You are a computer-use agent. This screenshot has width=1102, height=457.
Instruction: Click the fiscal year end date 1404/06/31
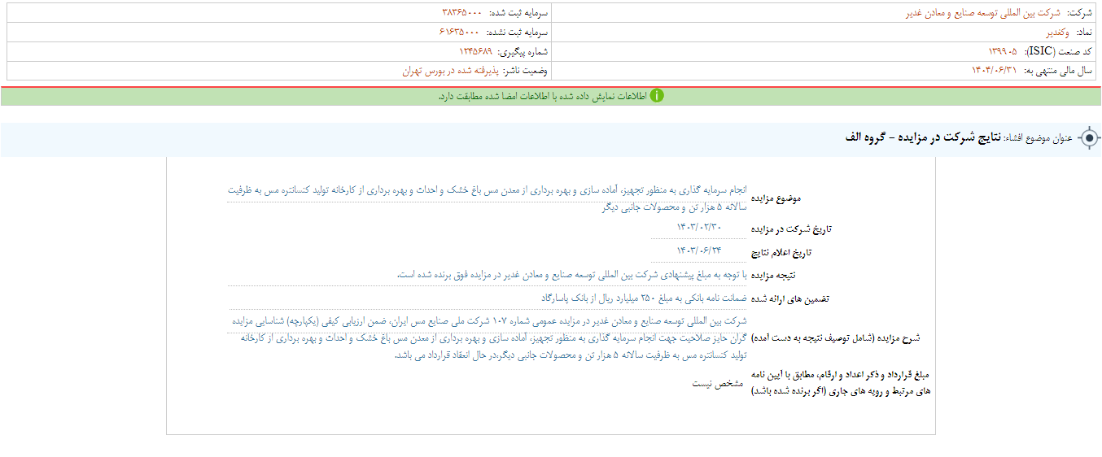[994, 71]
